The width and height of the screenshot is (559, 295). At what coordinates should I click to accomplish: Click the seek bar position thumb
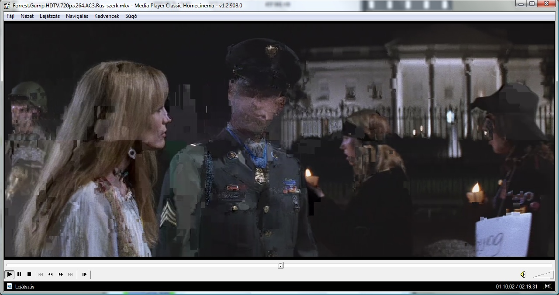[280, 265]
